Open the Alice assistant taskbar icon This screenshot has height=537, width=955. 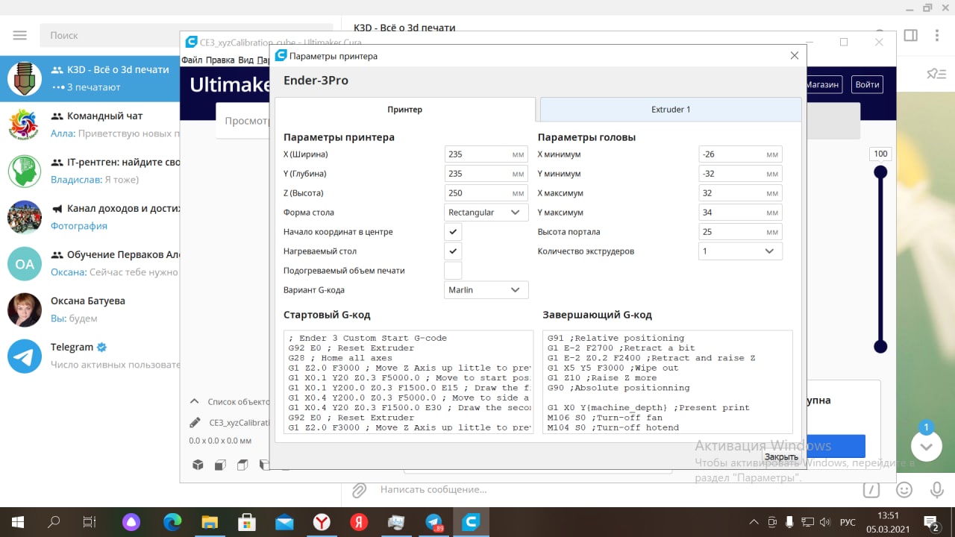point(132,522)
